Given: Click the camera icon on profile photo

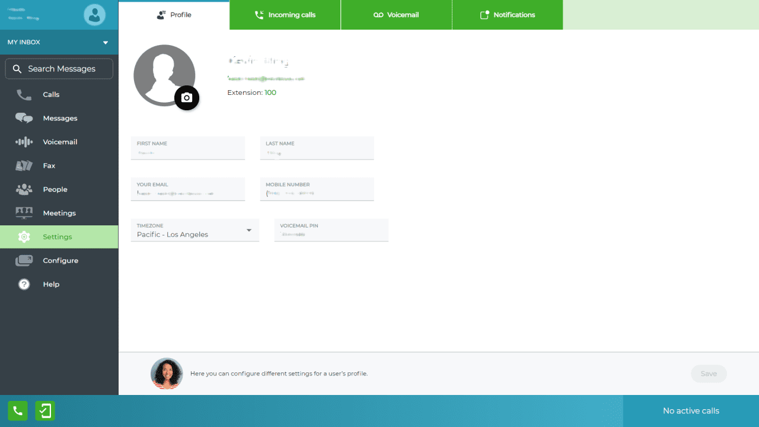Looking at the screenshot, I should pos(187,98).
